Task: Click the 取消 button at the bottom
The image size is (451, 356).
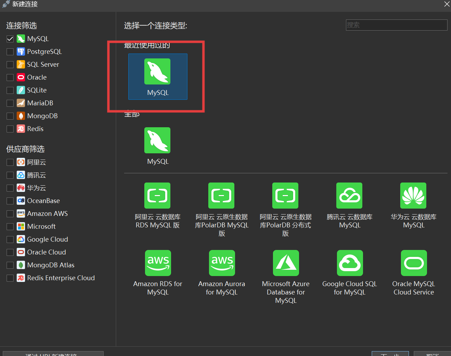Action: (x=432, y=354)
